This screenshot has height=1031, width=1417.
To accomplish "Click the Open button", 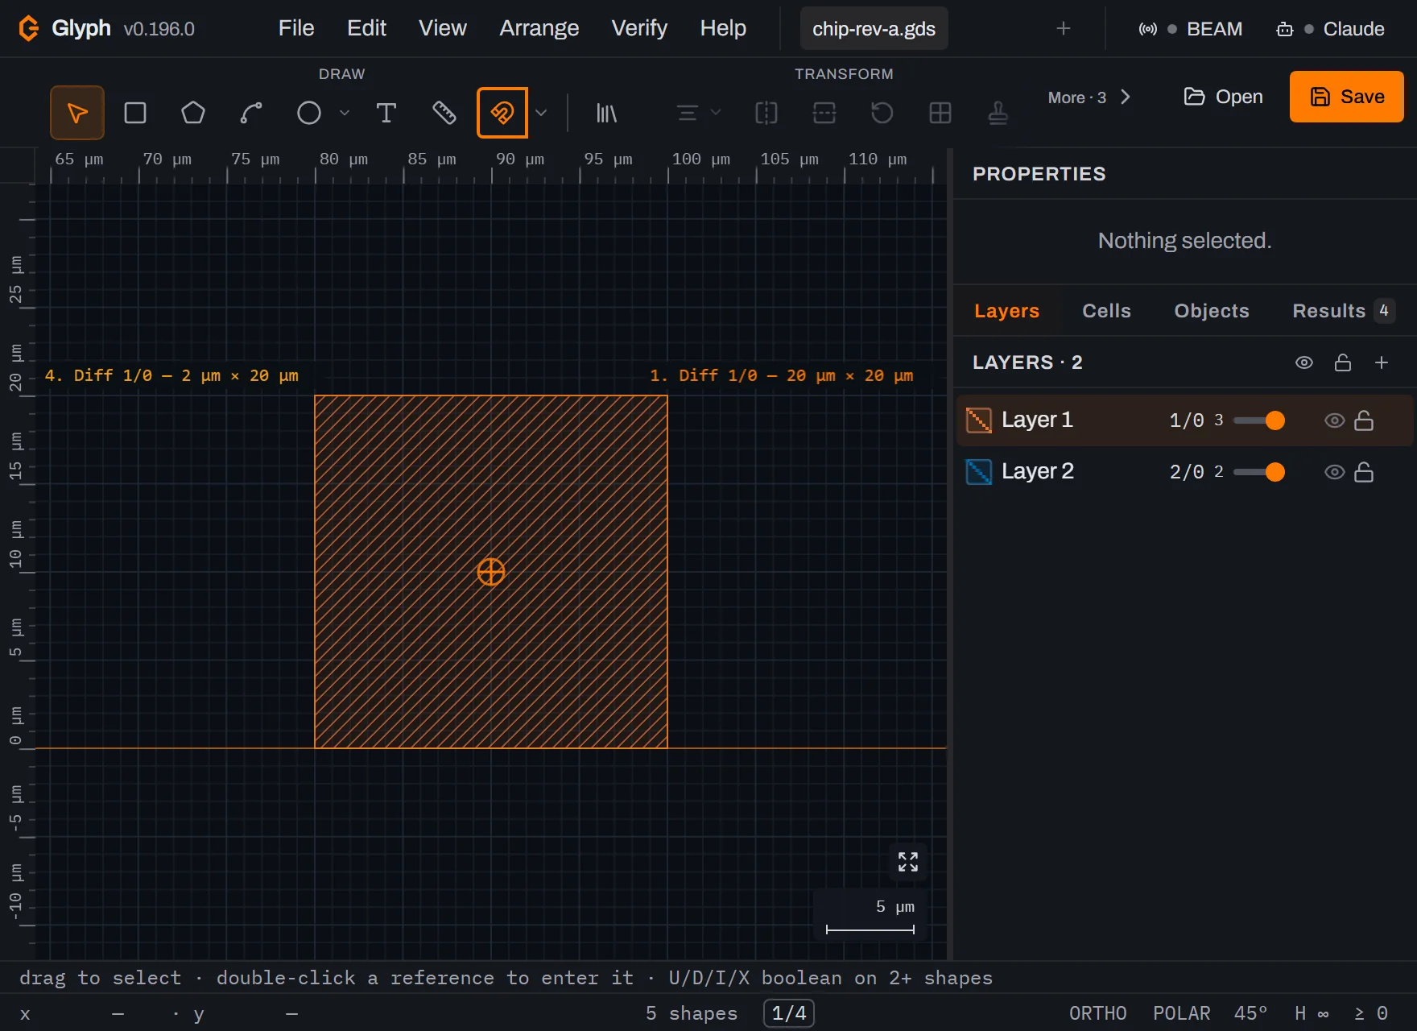I will [1223, 97].
